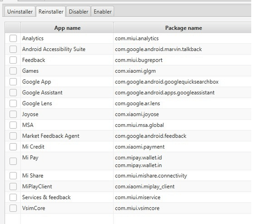The image size is (258, 224).
Task: Select the Joyose app name
Action: click(30, 114)
